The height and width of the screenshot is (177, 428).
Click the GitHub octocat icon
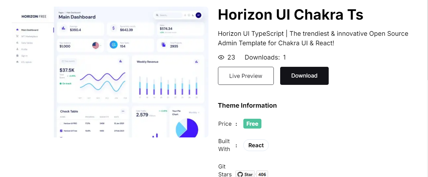click(240, 174)
